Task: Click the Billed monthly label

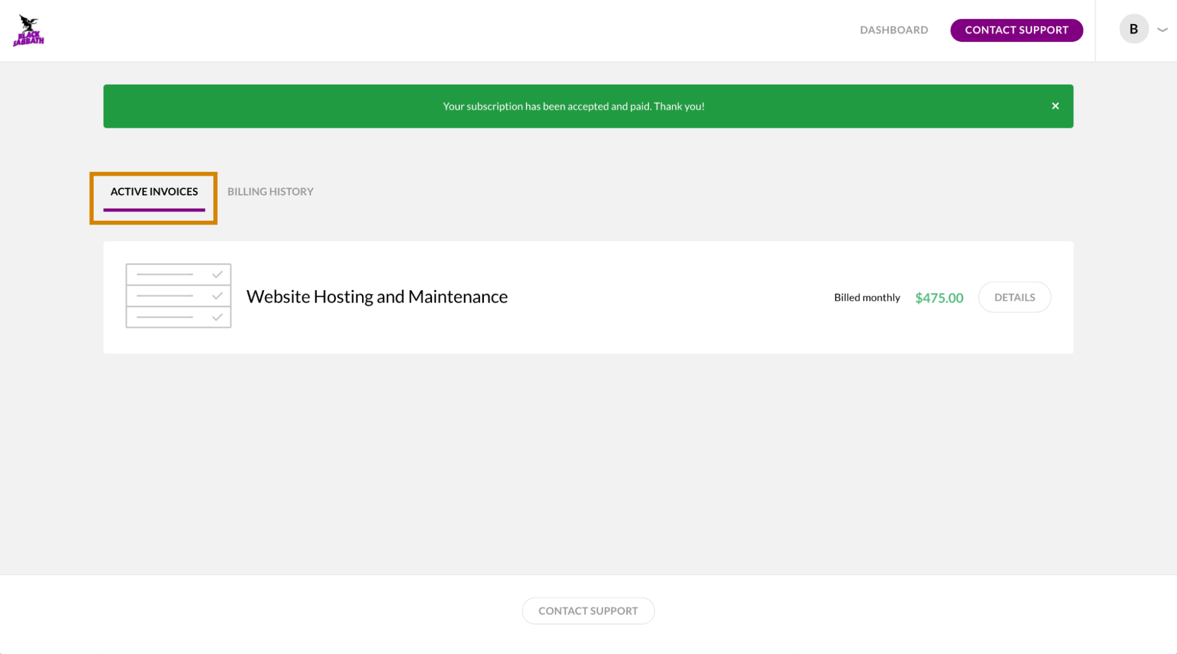Action: tap(867, 298)
